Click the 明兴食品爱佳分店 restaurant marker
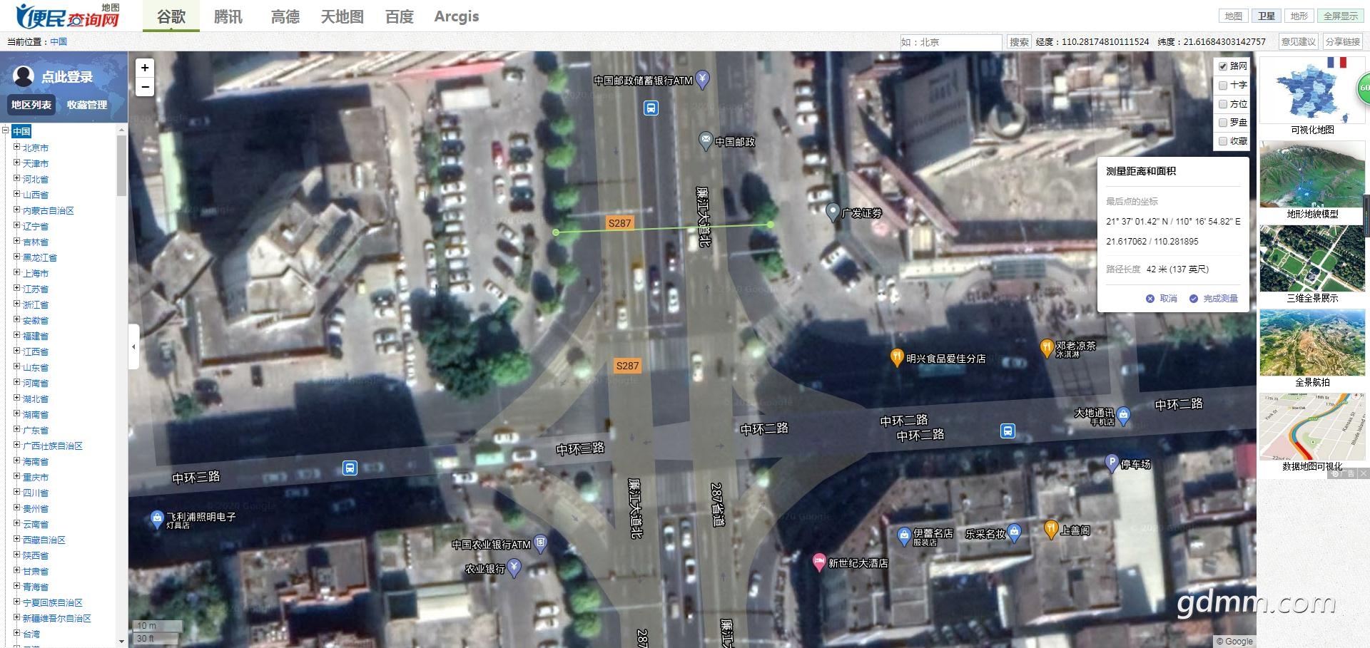This screenshot has width=1370, height=648. point(897,357)
